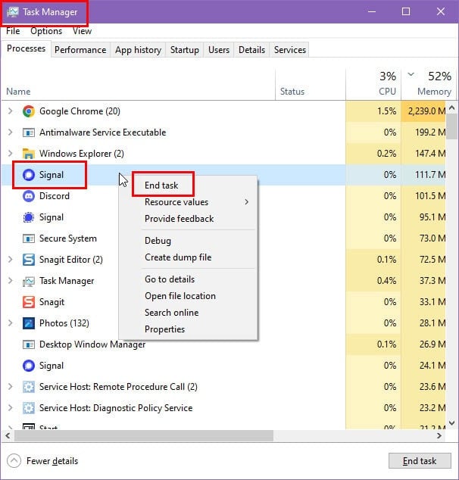459x480 pixels.
Task: Sort by the CPU column header
Action: pos(373,84)
